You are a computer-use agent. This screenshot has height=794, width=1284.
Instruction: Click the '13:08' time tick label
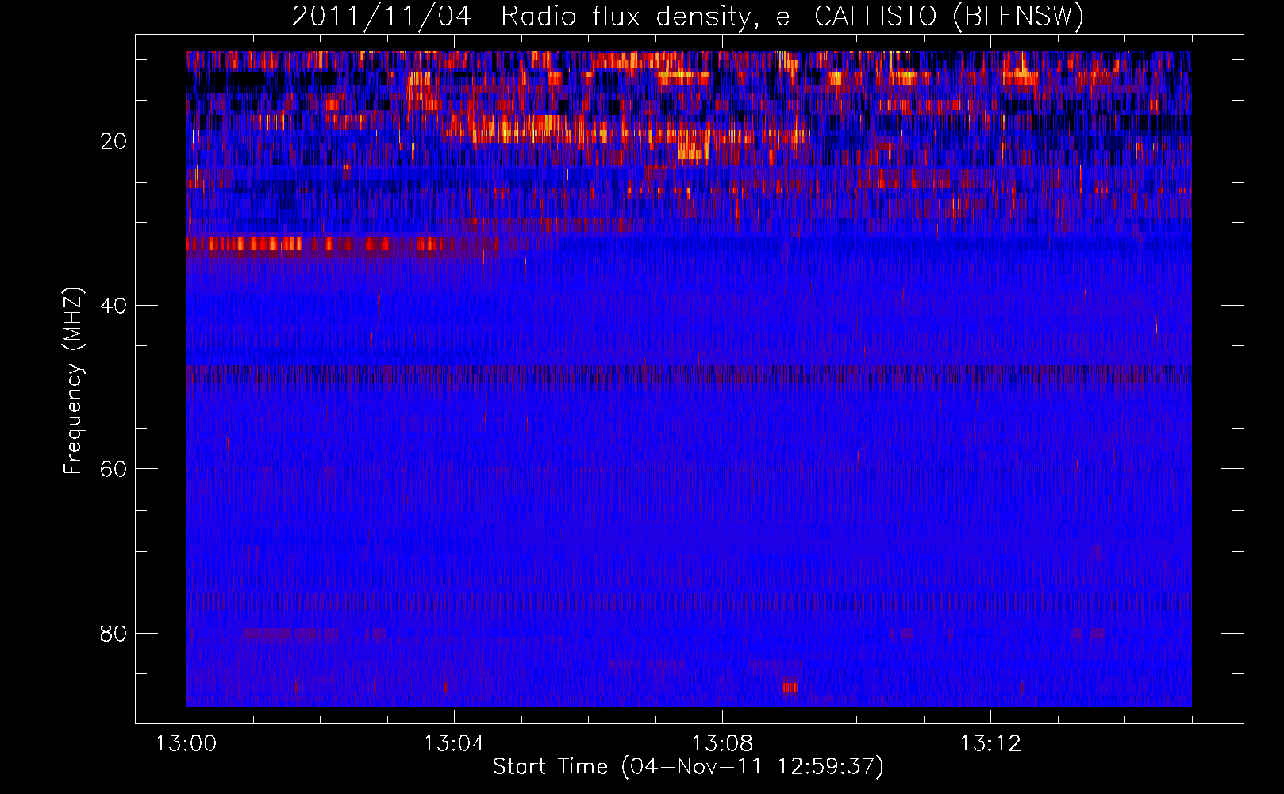point(722,744)
